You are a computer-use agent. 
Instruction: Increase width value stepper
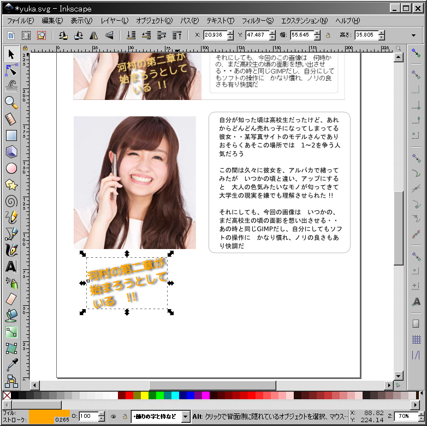tap(317, 33)
